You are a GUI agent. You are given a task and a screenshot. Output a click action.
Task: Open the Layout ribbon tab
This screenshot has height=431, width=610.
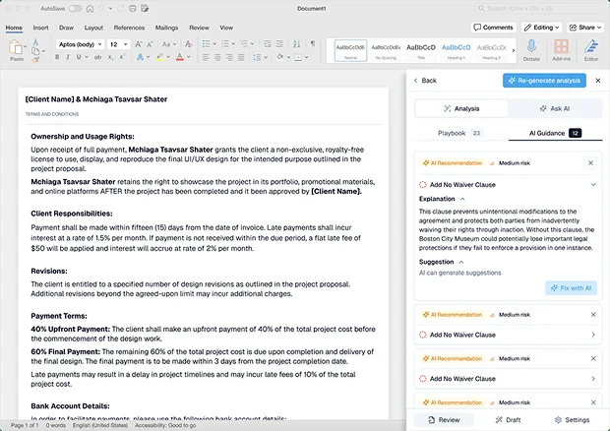pos(93,28)
